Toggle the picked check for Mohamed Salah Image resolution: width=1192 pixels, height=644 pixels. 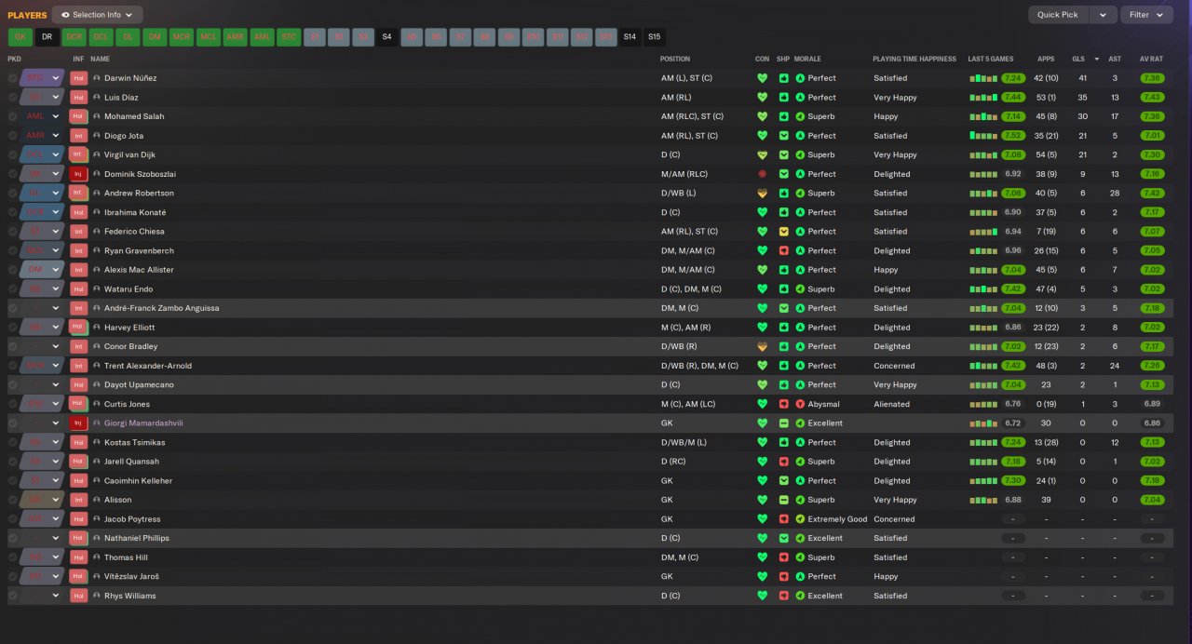(13, 116)
